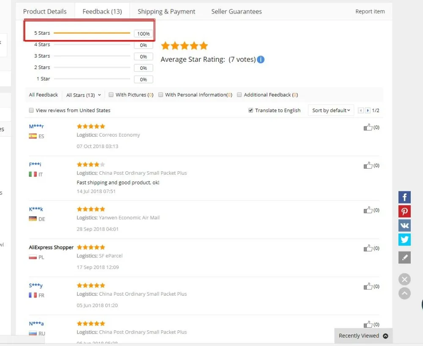The width and height of the screenshot is (423, 346).
Task: Open reviewer S***y profile link
Action: (36, 286)
